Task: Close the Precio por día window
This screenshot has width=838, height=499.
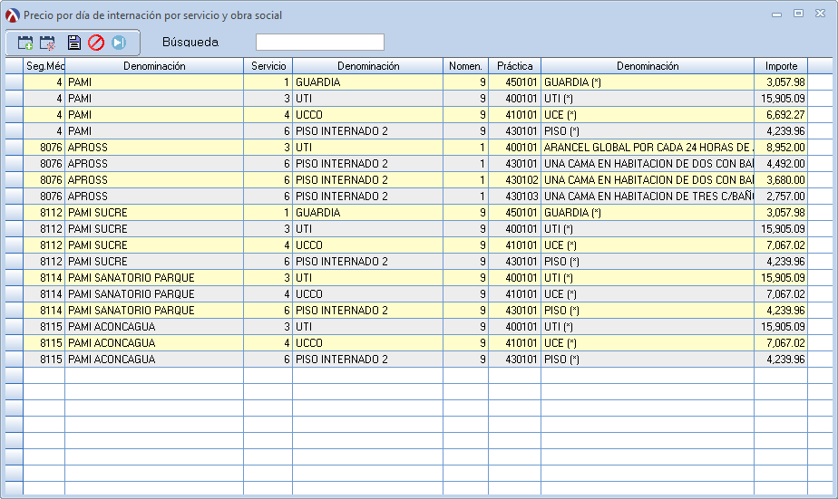Action: [x=820, y=14]
